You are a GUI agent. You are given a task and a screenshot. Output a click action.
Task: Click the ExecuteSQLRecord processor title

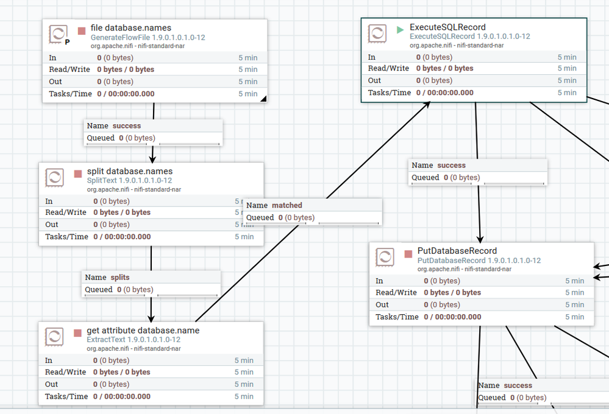pyautogui.click(x=447, y=27)
